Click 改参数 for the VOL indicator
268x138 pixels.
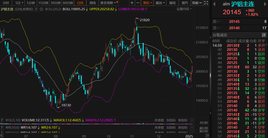159,120
